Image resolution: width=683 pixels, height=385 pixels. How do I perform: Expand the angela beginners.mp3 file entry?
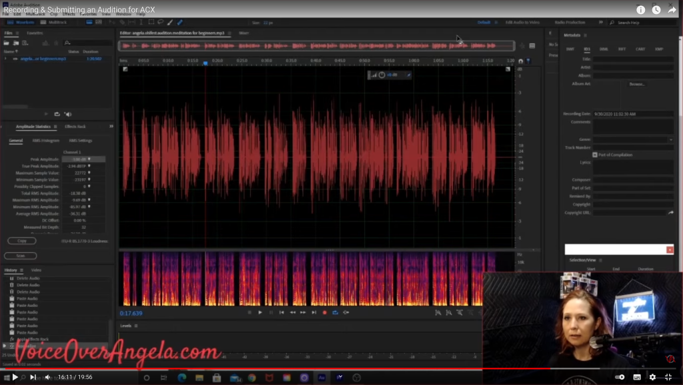point(5,59)
